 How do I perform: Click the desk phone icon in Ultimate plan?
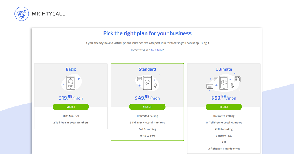pos(237,79)
